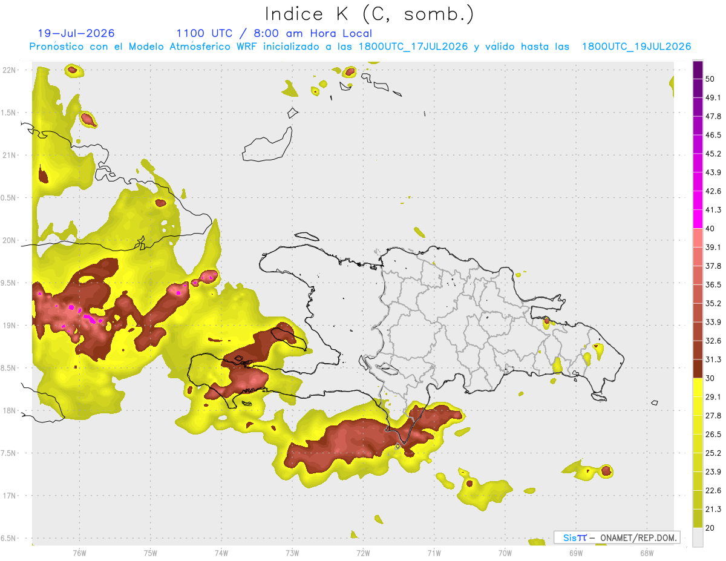Click the '68W' longitude axis label
726x561 pixels.
(x=647, y=554)
